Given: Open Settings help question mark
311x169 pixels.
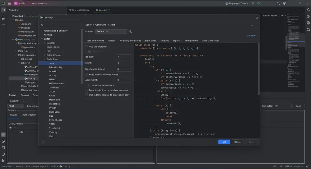Looking at the screenshot, I should (43, 142).
